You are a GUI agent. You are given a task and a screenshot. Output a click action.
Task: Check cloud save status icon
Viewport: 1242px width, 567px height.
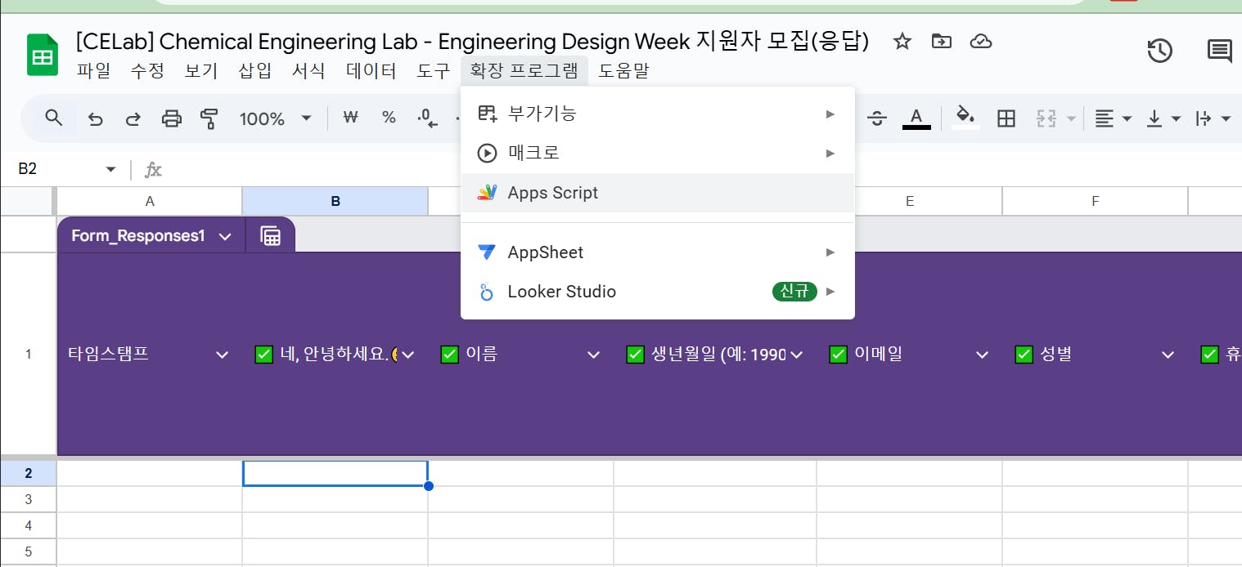[x=980, y=42]
